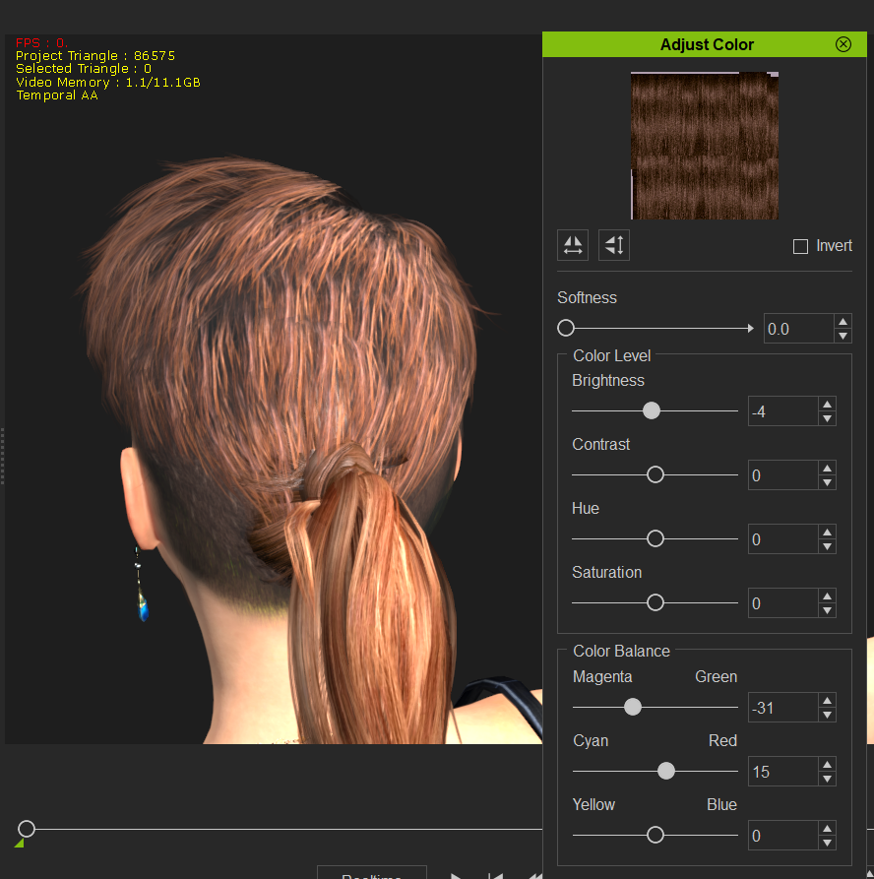The height and width of the screenshot is (879, 874).
Task: Enable the Invert checkbox
Action: (801, 246)
